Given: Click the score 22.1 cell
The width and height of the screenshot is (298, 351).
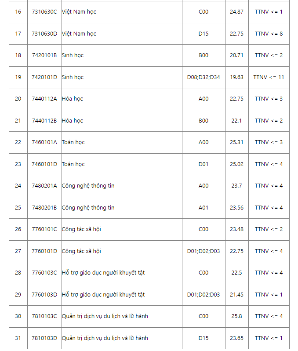Looking at the screenshot, I should [236, 121].
